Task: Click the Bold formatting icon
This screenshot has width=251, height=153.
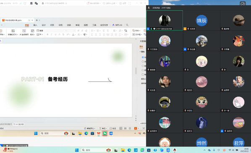Action: click(x=47, y=34)
